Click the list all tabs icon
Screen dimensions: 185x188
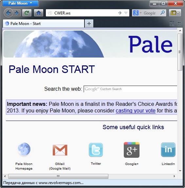(x=179, y=23)
